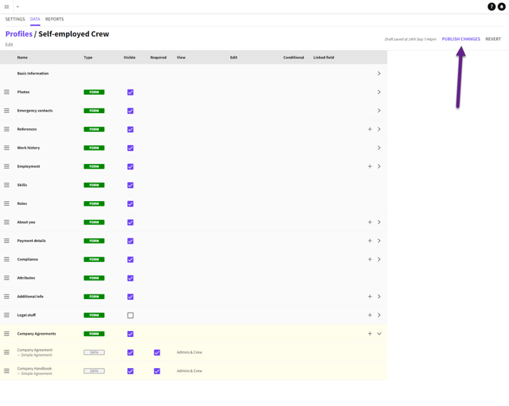Add a field to Employment with plus
This screenshot has width=509, height=406.
[370, 166]
